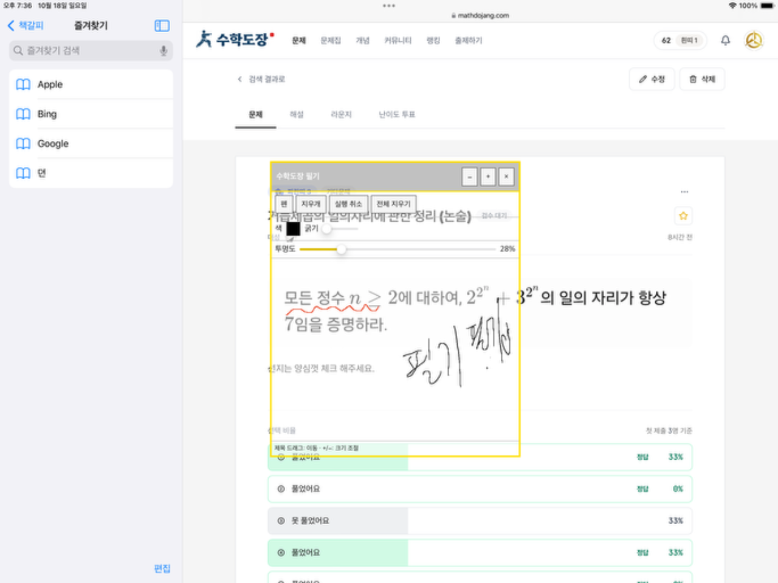This screenshot has width=778, height=583.
Task: Enlarge the handwriting panel with plus button
Action: (488, 177)
